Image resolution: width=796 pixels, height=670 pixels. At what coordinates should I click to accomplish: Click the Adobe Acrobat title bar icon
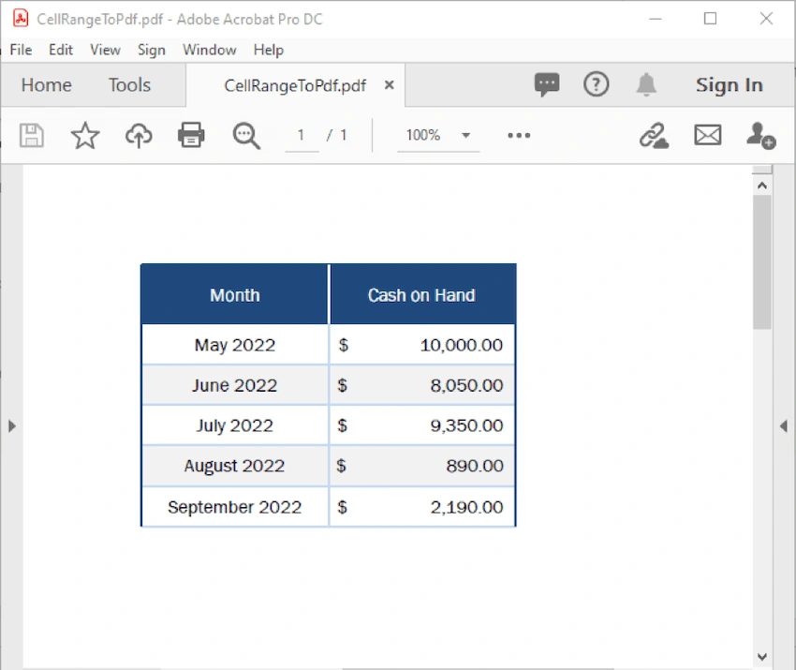click(x=21, y=19)
